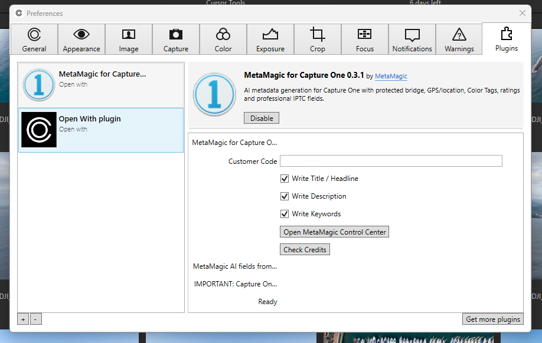Click the large MetaMagic plugin icon in details
542x343 pixels.
click(x=214, y=94)
